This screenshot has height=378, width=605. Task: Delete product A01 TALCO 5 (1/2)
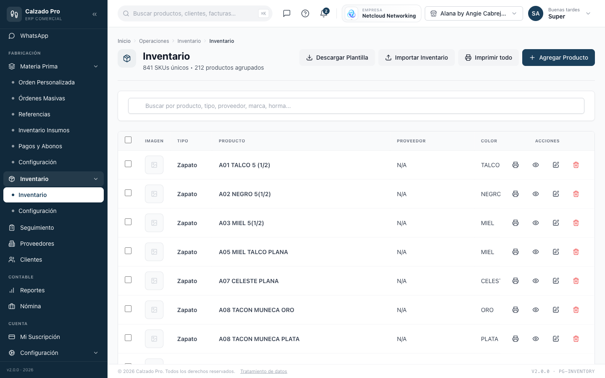coord(576,165)
